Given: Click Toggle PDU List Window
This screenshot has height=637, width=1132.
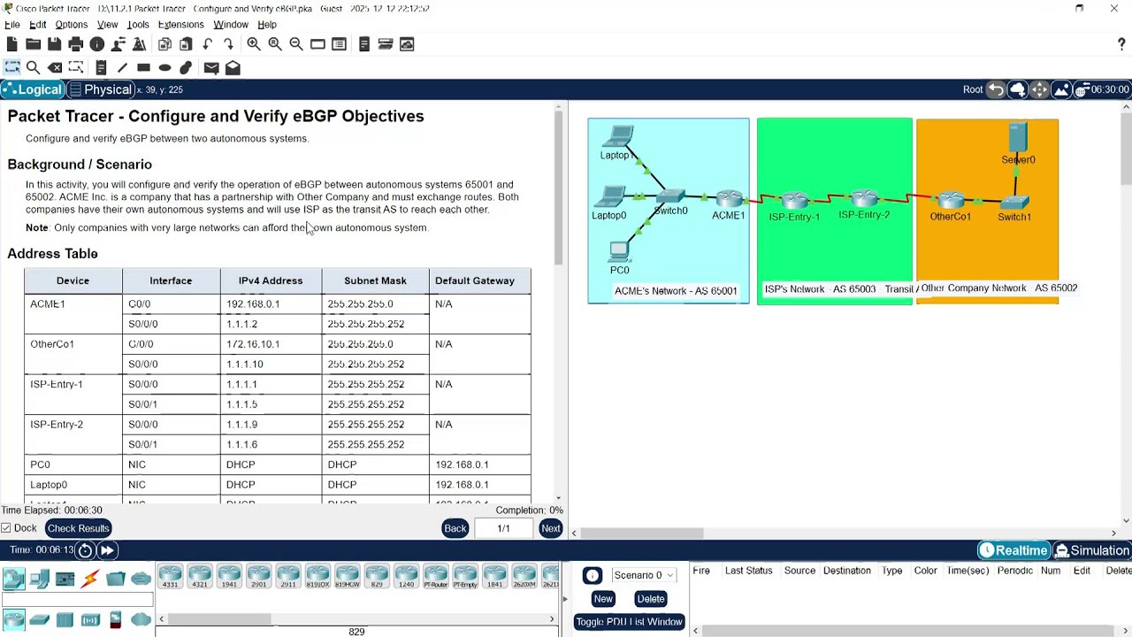Looking at the screenshot, I should pyautogui.click(x=629, y=622).
